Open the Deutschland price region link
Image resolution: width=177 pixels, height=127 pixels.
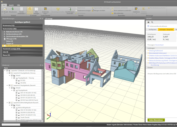159,45
